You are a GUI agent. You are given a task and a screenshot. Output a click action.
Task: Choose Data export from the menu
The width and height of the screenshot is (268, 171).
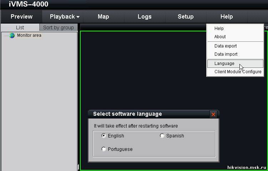235,46
